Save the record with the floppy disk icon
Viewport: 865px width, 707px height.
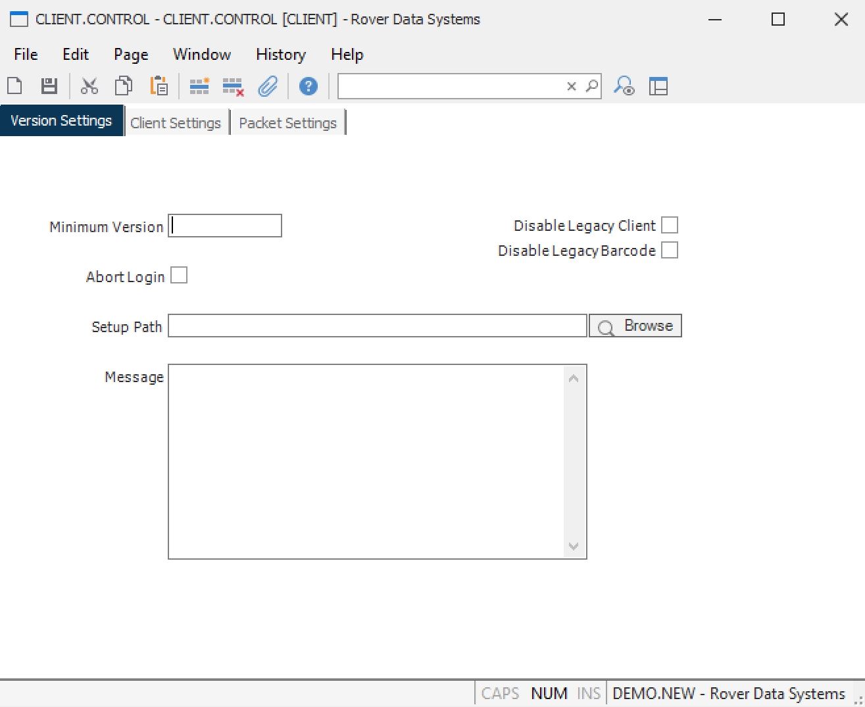pyautogui.click(x=49, y=86)
